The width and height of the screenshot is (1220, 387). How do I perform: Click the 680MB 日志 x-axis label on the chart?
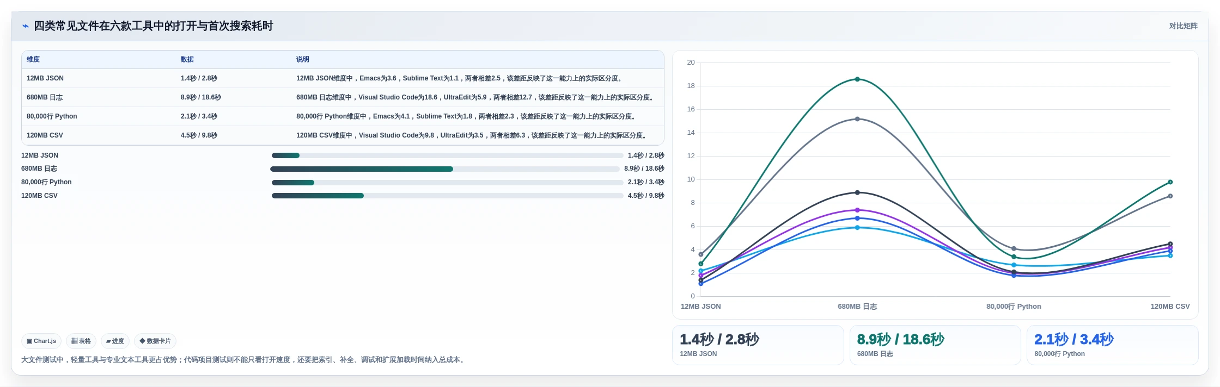tap(857, 307)
